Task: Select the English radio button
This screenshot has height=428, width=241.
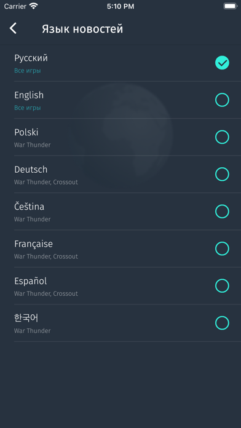Action: coord(222,100)
